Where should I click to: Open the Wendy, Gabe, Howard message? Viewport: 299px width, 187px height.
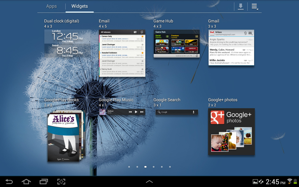tap(231, 52)
